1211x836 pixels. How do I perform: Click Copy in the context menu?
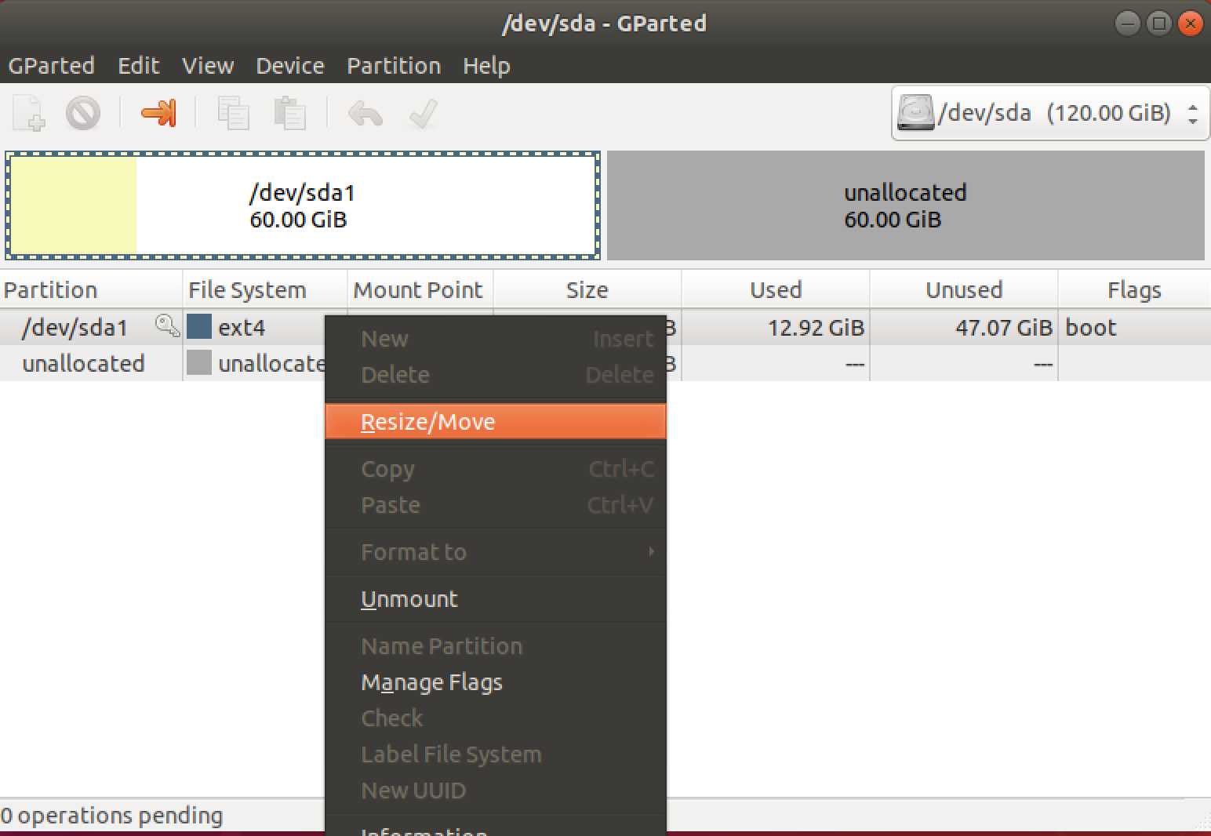496,469
